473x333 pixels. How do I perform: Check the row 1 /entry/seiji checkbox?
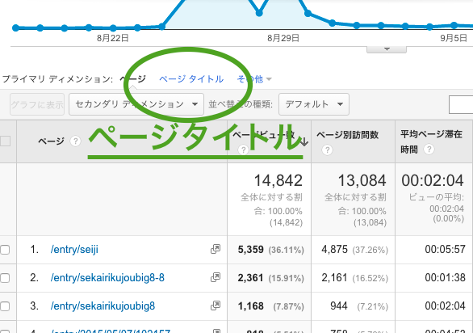5,250
